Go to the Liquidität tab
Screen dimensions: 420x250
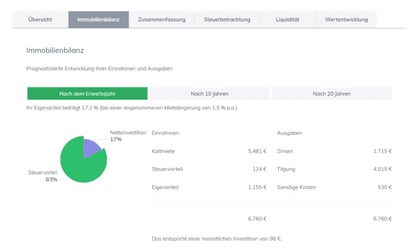(287, 20)
